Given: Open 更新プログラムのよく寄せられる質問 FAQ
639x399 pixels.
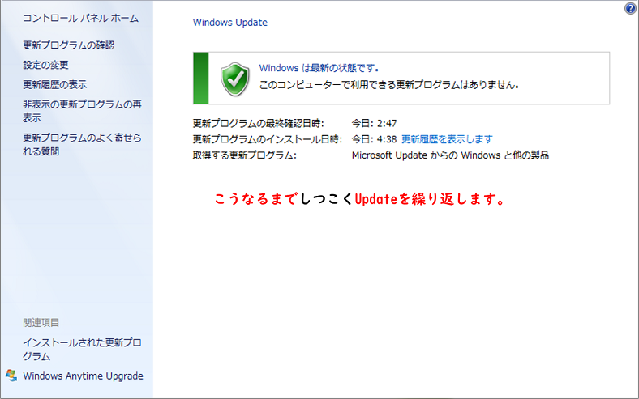Looking at the screenshot, I should click(x=82, y=144).
